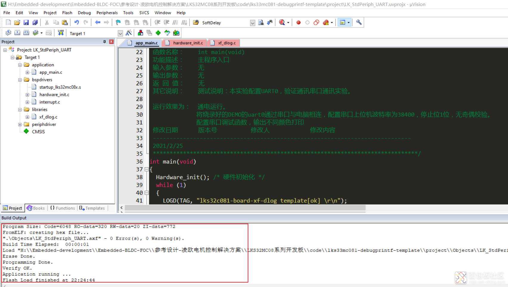Image resolution: width=508 pixels, height=287 pixels.
Task: Undo the last edit
Action: 77,22
